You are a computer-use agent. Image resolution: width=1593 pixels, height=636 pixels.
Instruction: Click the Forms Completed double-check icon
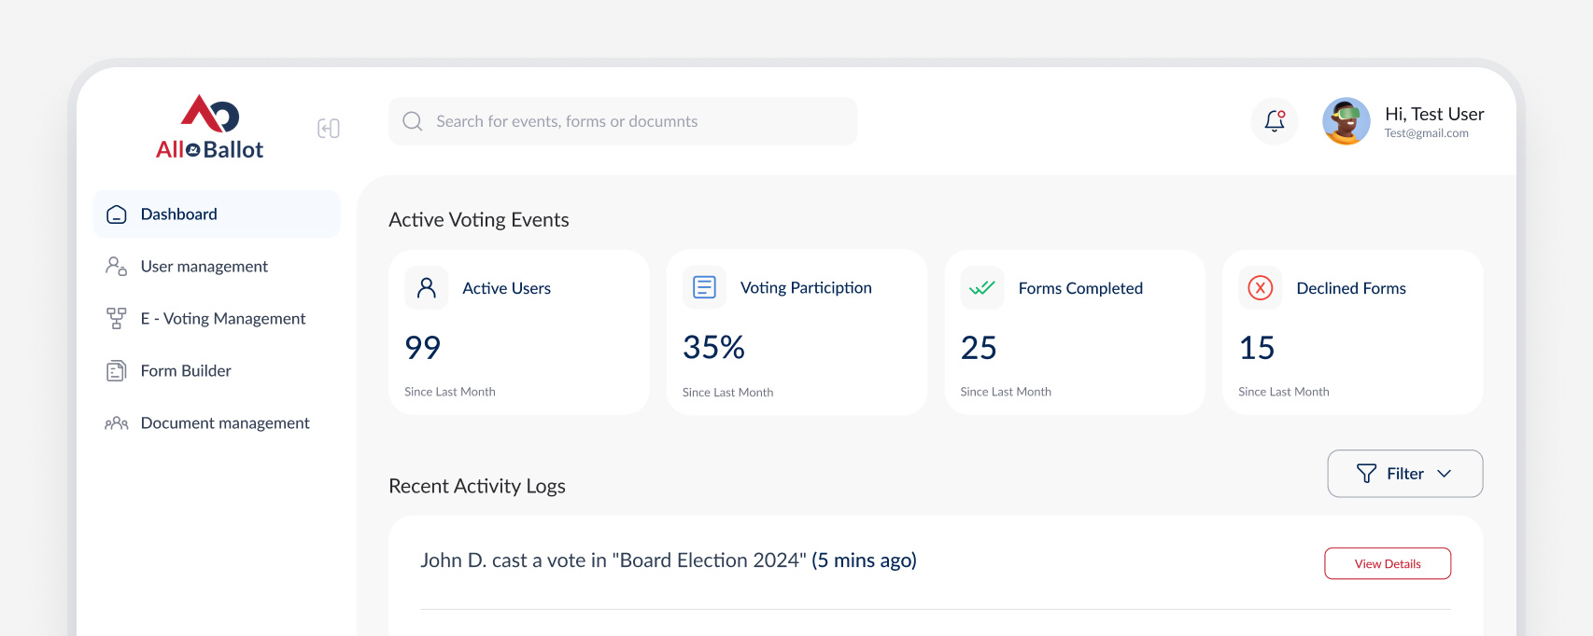pyautogui.click(x=982, y=287)
